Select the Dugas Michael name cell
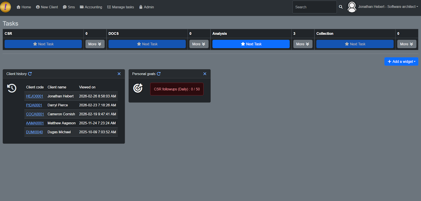 [59, 132]
